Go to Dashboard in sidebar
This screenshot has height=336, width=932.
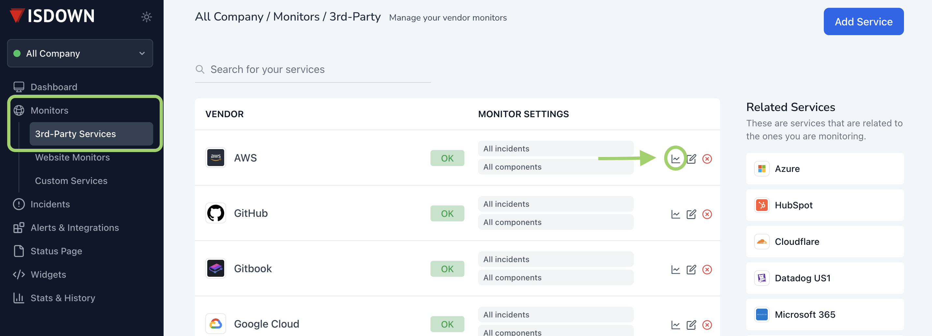click(x=53, y=87)
